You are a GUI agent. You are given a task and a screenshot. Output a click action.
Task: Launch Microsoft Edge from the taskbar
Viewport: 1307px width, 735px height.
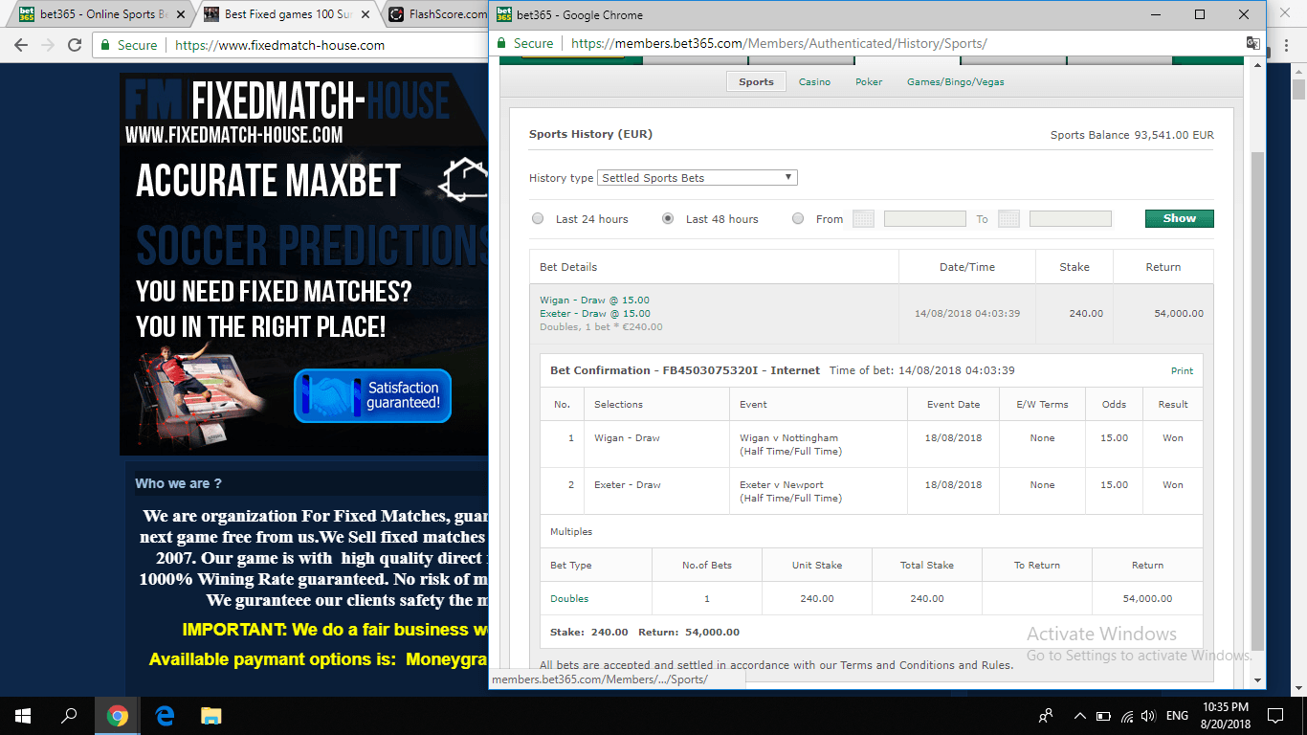(x=165, y=716)
